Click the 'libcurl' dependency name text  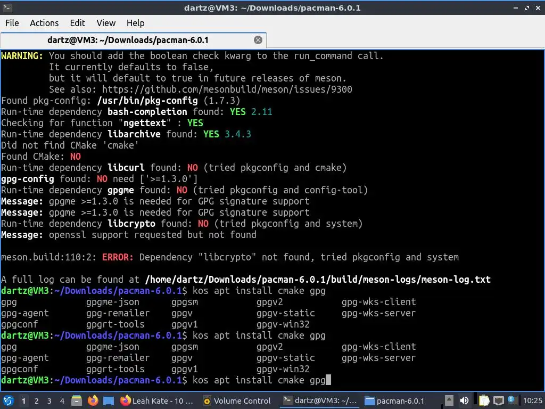coord(126,168)
